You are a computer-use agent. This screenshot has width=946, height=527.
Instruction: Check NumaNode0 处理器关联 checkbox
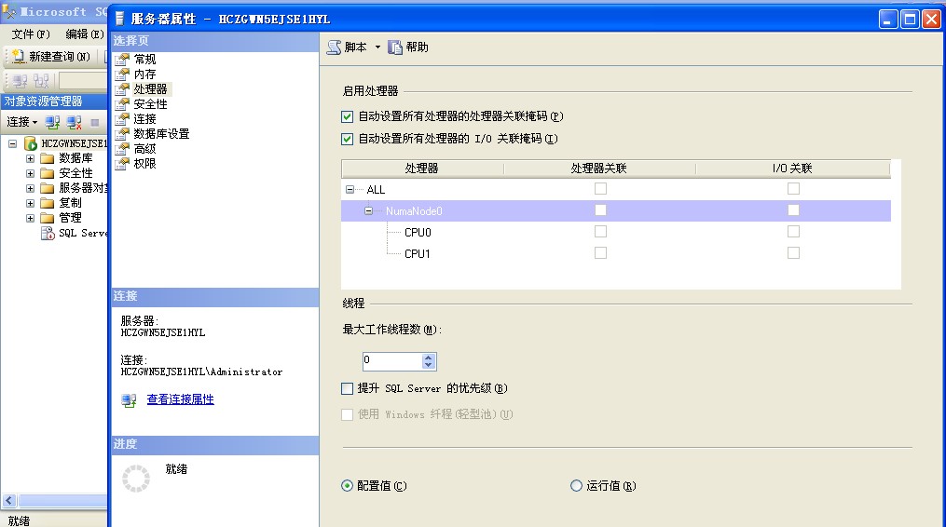pos(600,209)
